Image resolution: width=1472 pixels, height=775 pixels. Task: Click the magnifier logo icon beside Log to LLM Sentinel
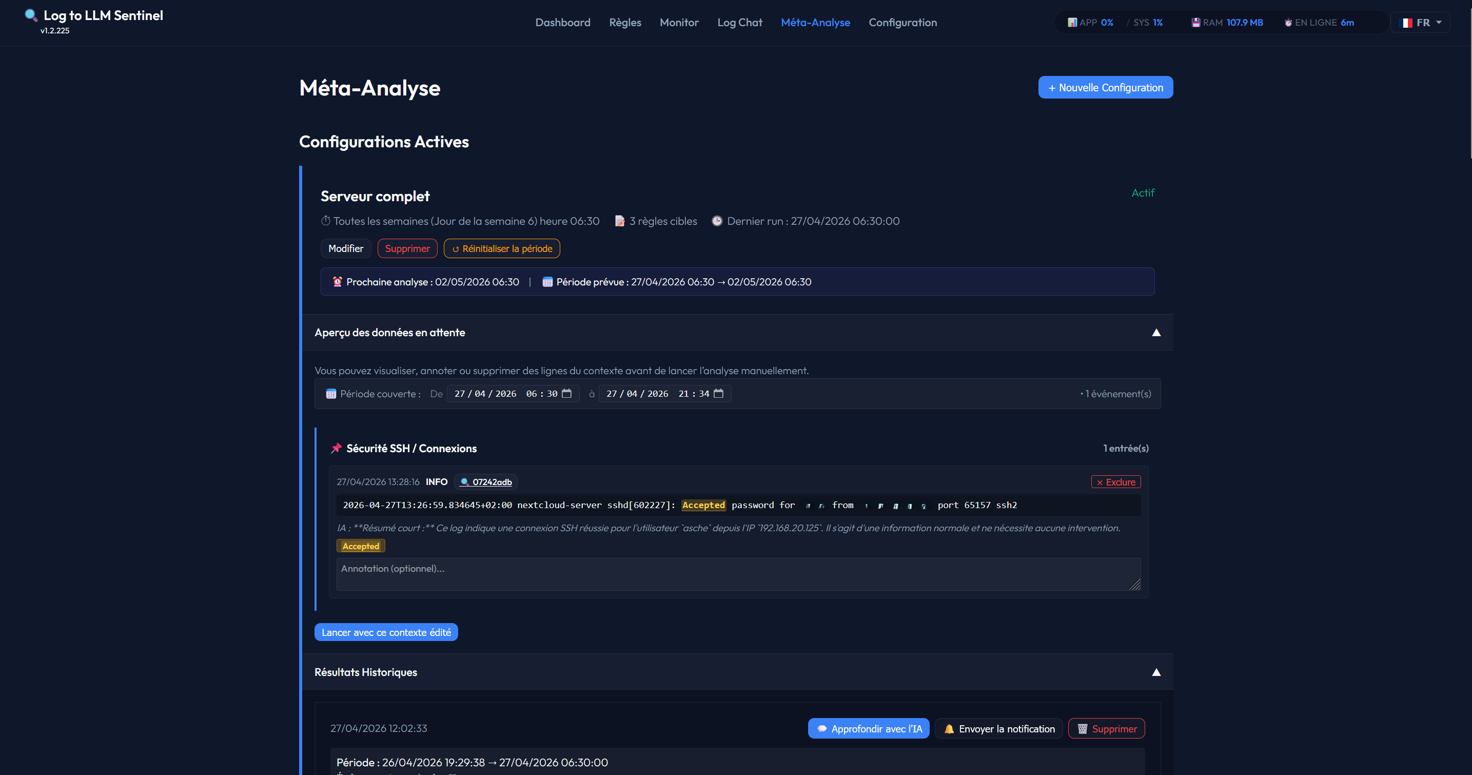tap(31, 15)
